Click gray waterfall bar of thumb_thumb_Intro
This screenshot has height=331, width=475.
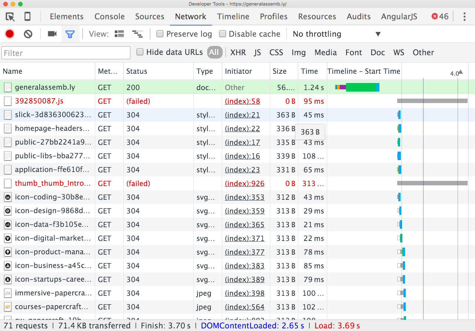(x=432, y=183)
